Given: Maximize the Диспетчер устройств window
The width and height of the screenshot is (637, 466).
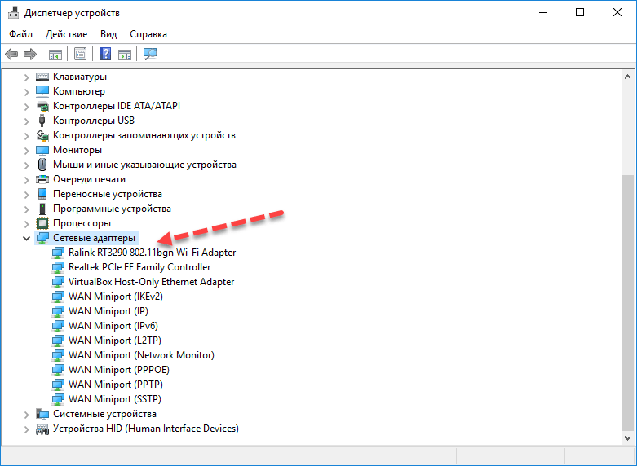Looking at the screenshot, I should pos(580,12).
